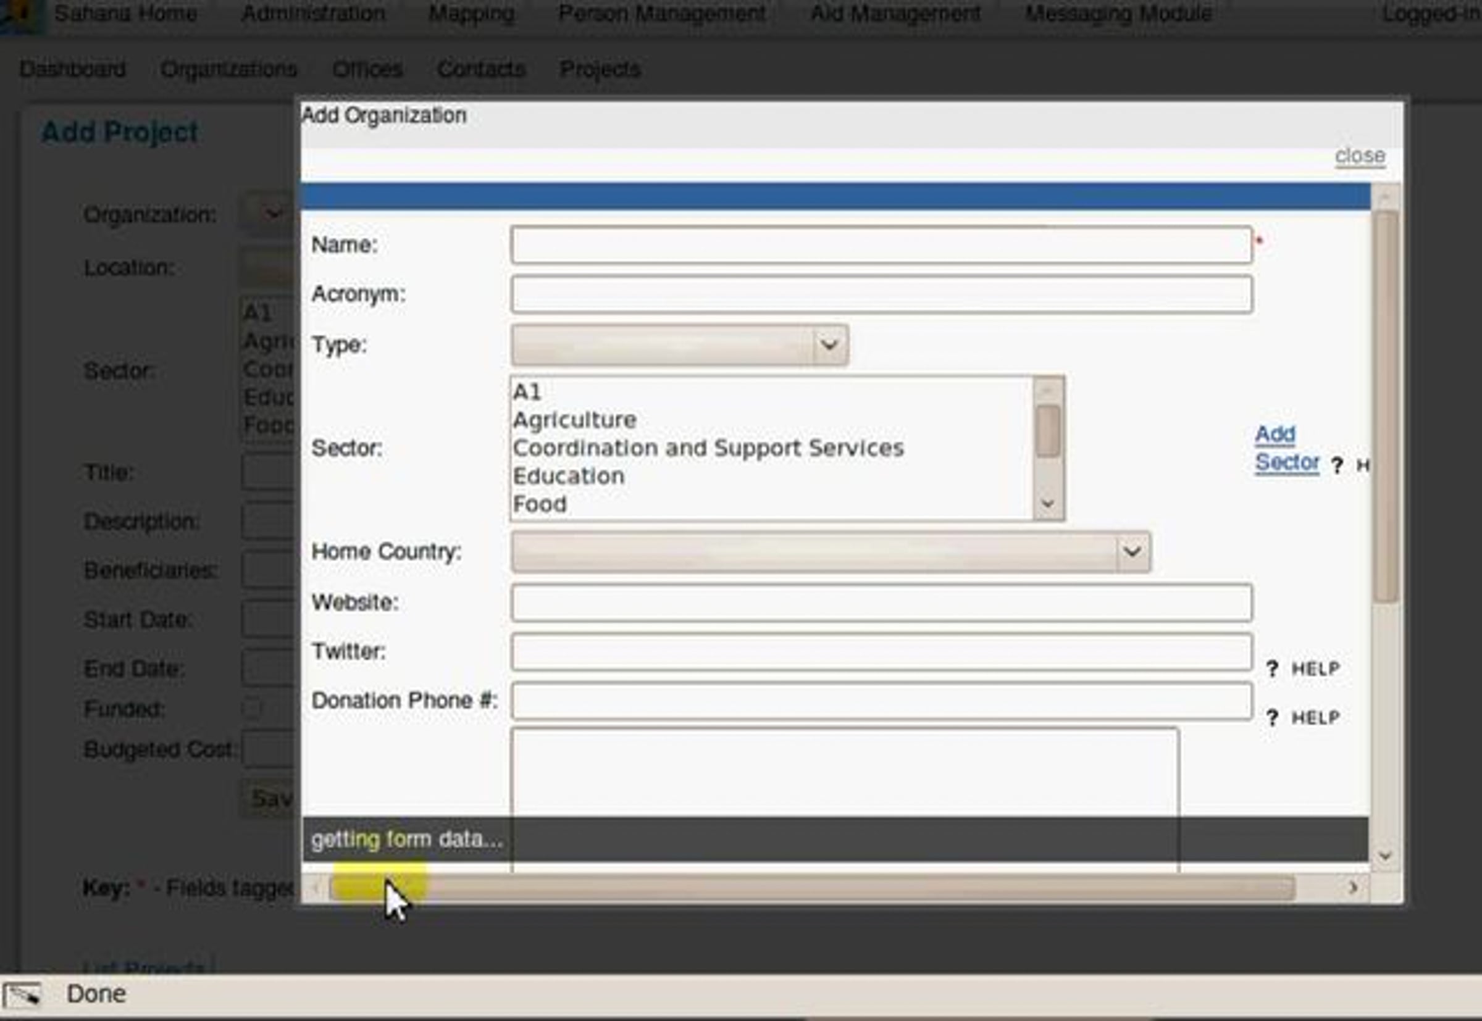This screenshot has width=1482, height=1021.
Task: Click the Sector list scroll-down arrow
Action: 1048,504
